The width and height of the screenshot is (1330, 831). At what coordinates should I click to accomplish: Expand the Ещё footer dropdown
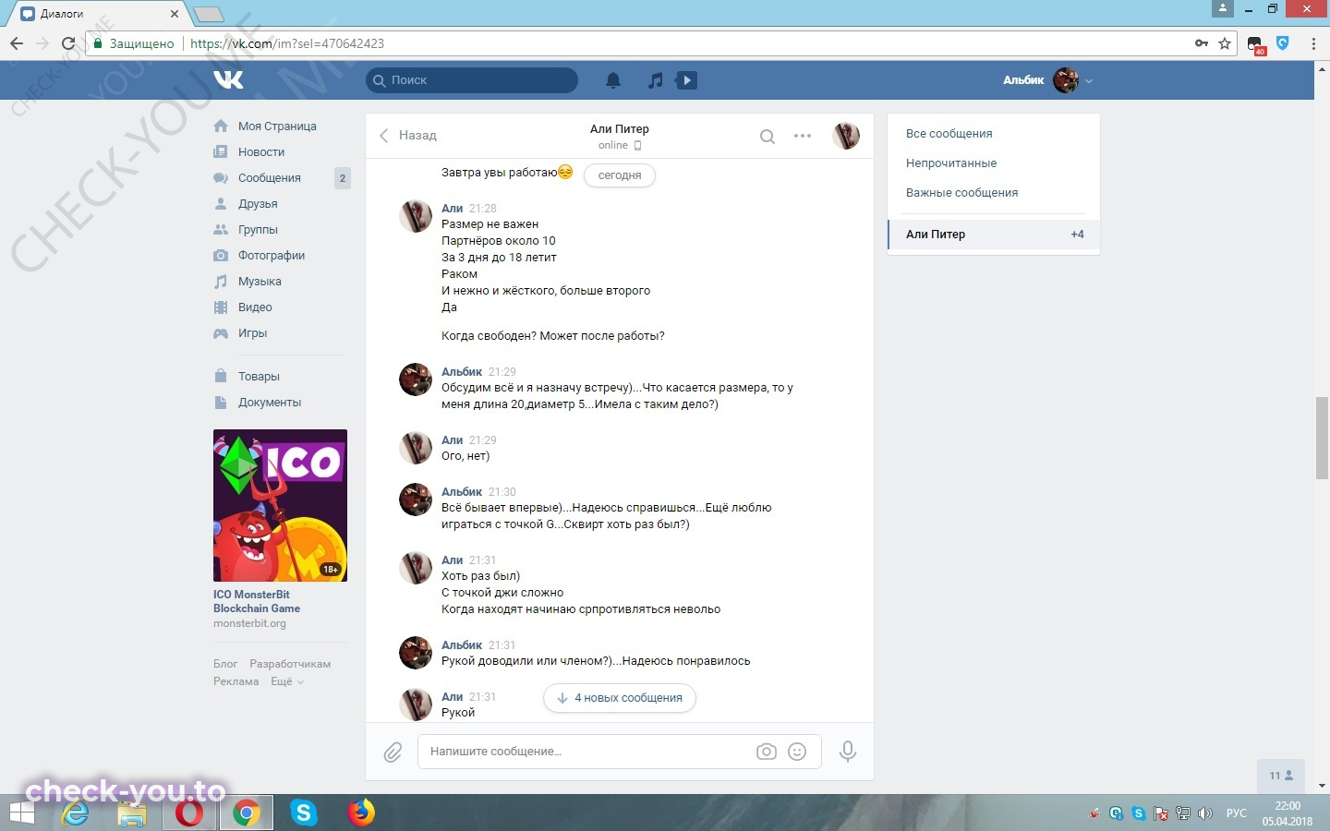286,681
